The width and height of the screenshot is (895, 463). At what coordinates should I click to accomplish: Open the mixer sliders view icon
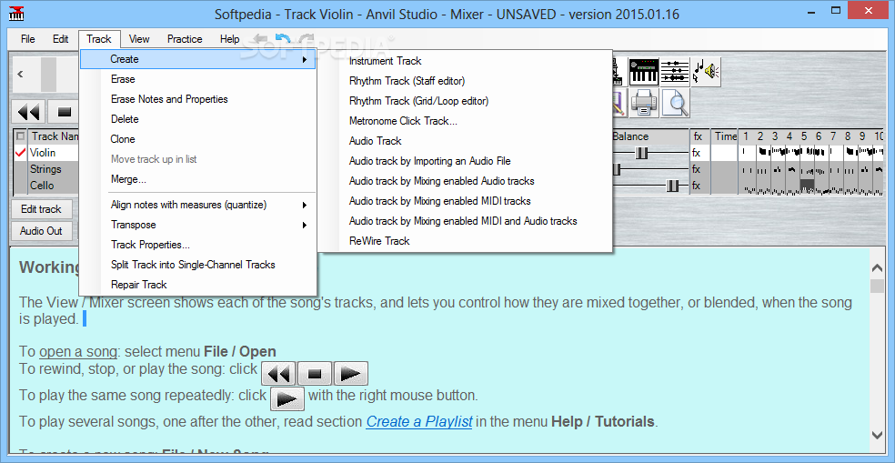point(674,72)
